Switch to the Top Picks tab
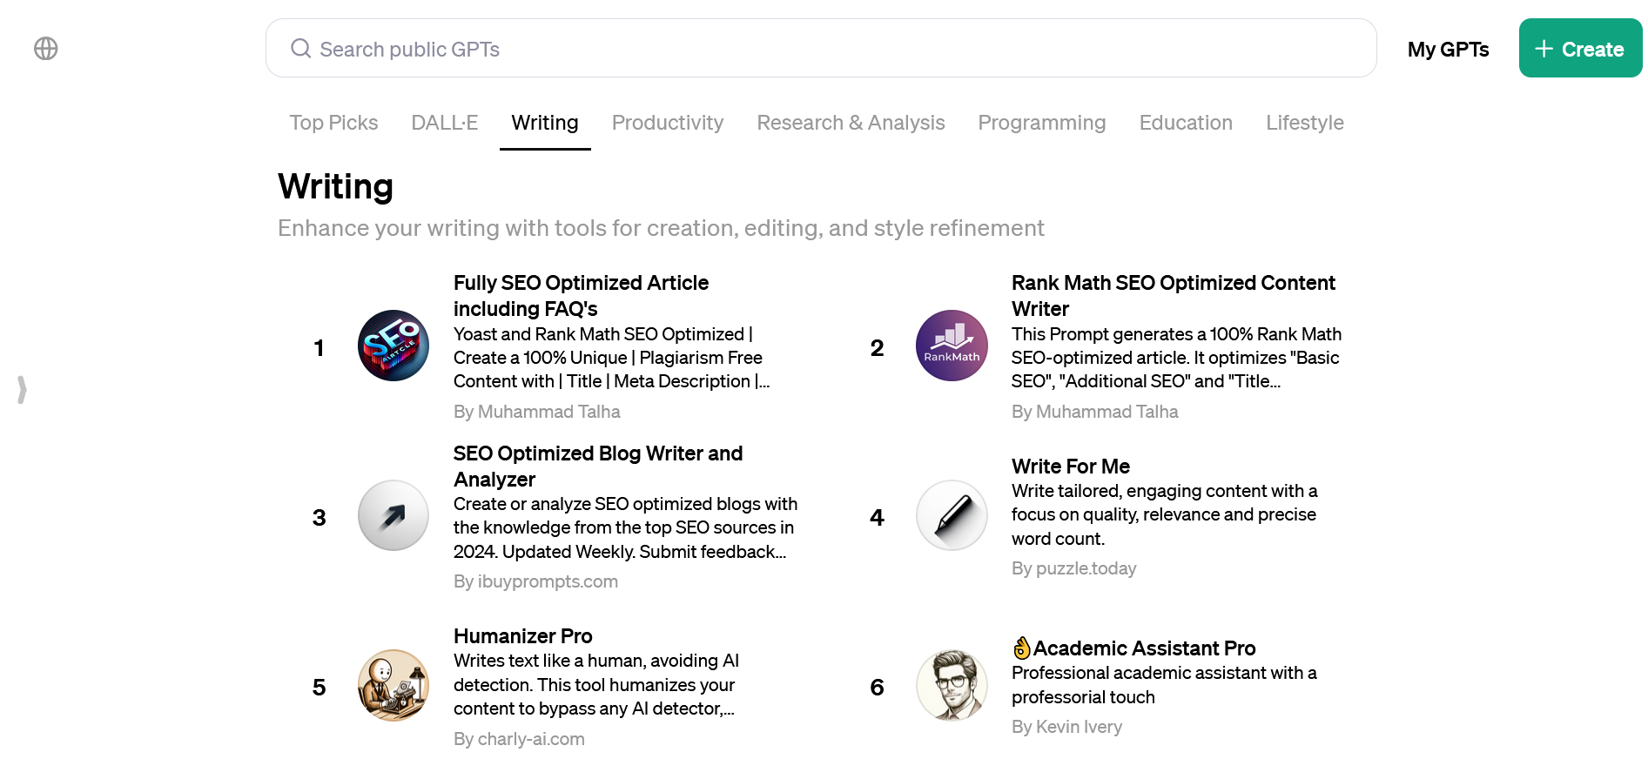 (x=333, y=123)
